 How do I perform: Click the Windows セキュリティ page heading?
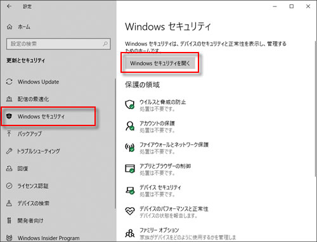(168, 27)
